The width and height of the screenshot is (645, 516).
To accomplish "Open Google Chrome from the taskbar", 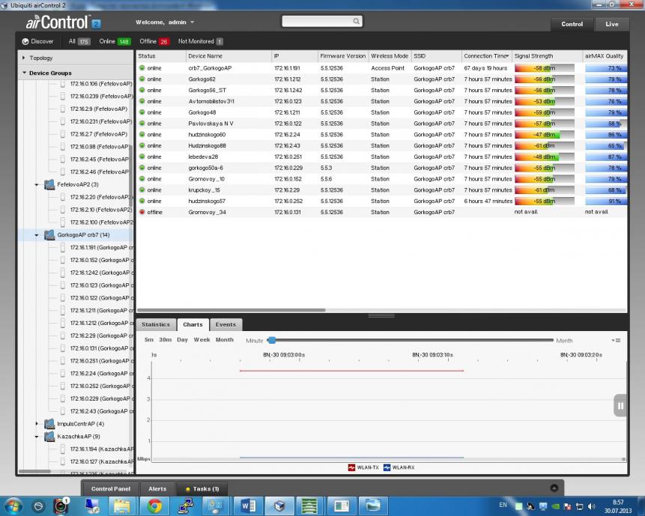I will [x=154, y=506].
